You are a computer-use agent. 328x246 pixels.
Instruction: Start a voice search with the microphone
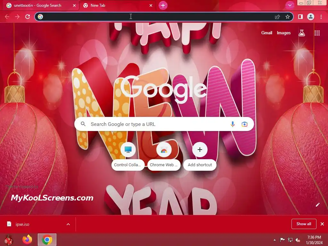click(x=233, y=124)
